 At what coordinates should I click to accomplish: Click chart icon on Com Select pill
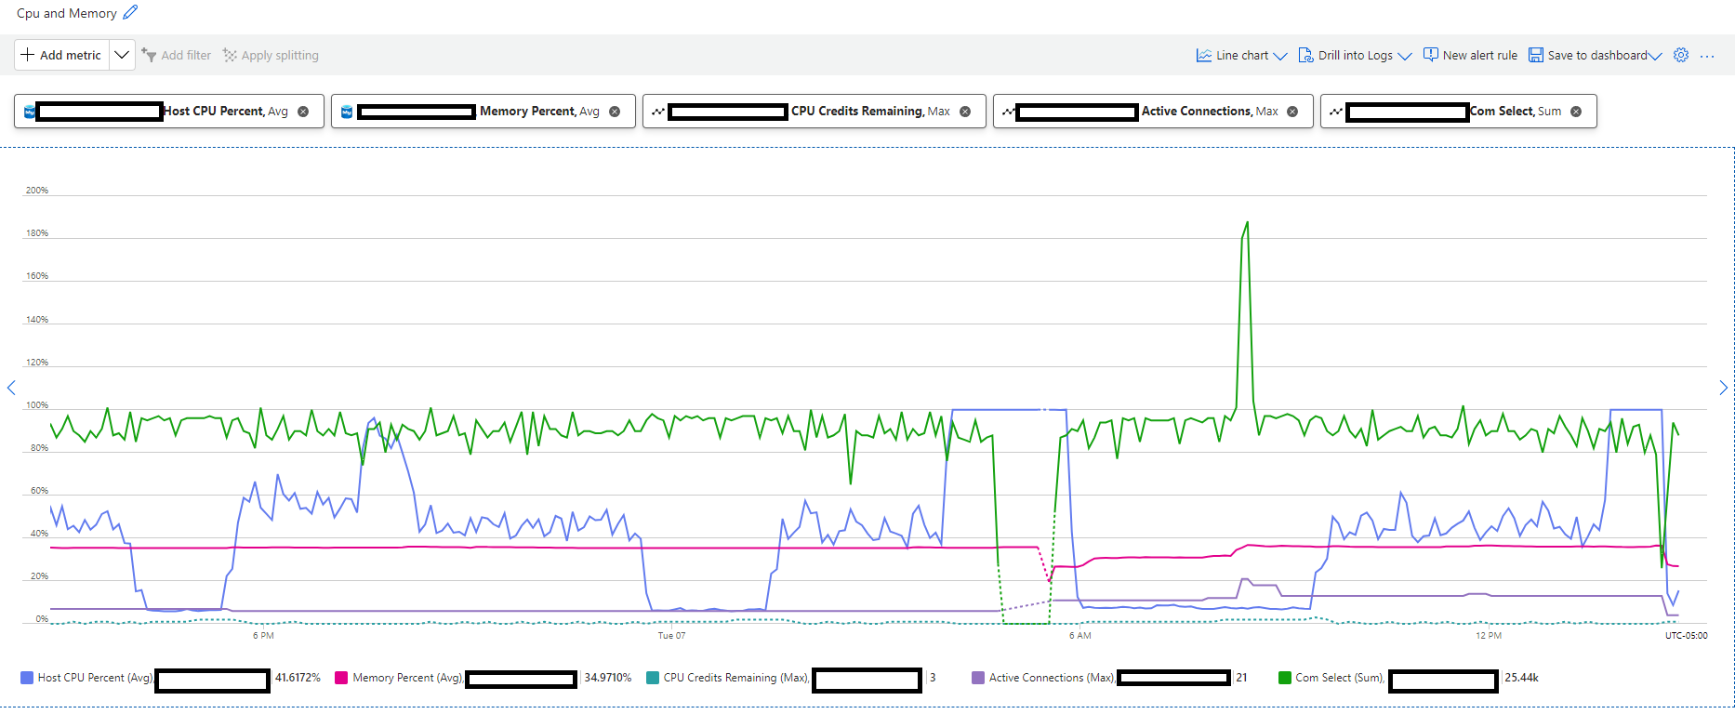click(1336, 112)
